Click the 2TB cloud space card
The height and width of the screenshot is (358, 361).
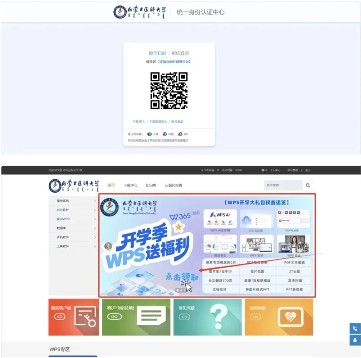(x=257, y=219)
